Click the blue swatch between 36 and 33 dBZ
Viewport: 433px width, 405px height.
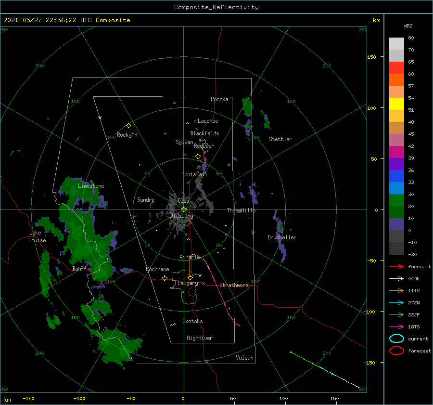[396, 176]
